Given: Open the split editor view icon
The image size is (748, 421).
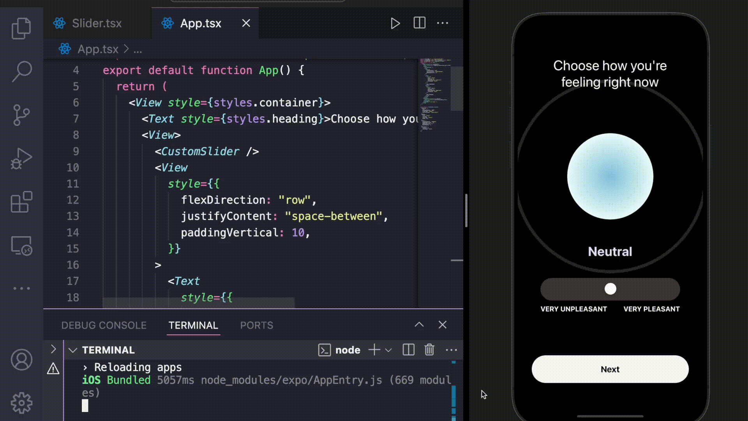Looking at the screenshot, I should tap(419, 23).
